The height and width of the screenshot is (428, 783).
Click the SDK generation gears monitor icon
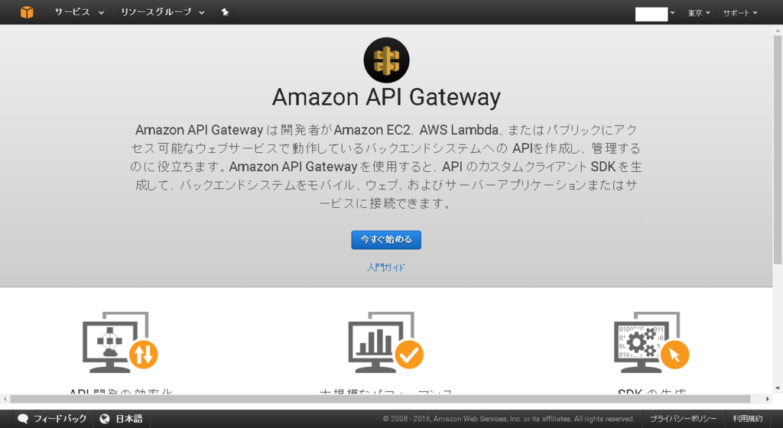(651, 342)
